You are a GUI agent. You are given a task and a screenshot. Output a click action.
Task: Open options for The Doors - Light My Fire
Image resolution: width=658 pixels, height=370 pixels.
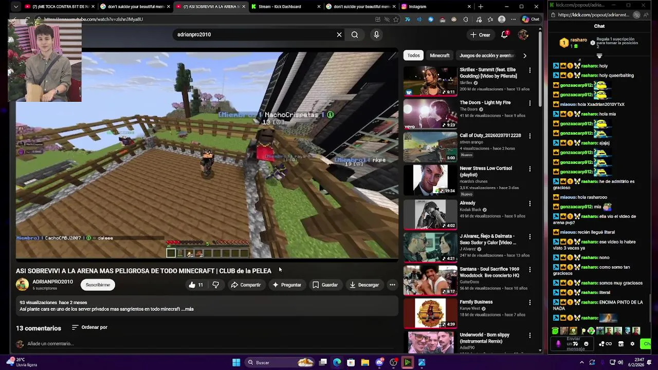[530, 103]
